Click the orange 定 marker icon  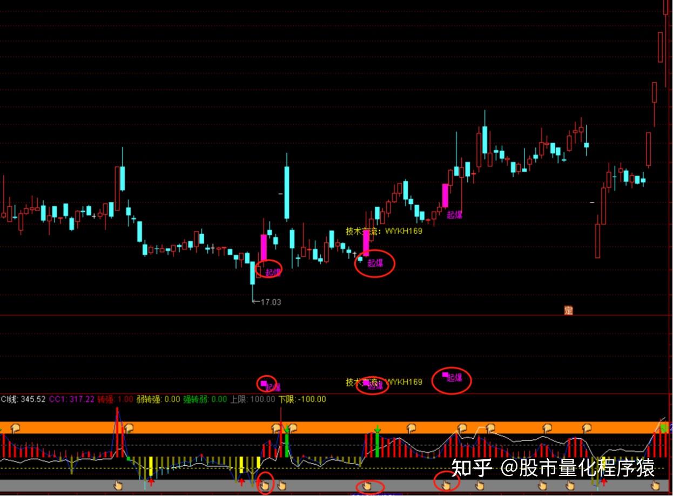click(568, 310)
